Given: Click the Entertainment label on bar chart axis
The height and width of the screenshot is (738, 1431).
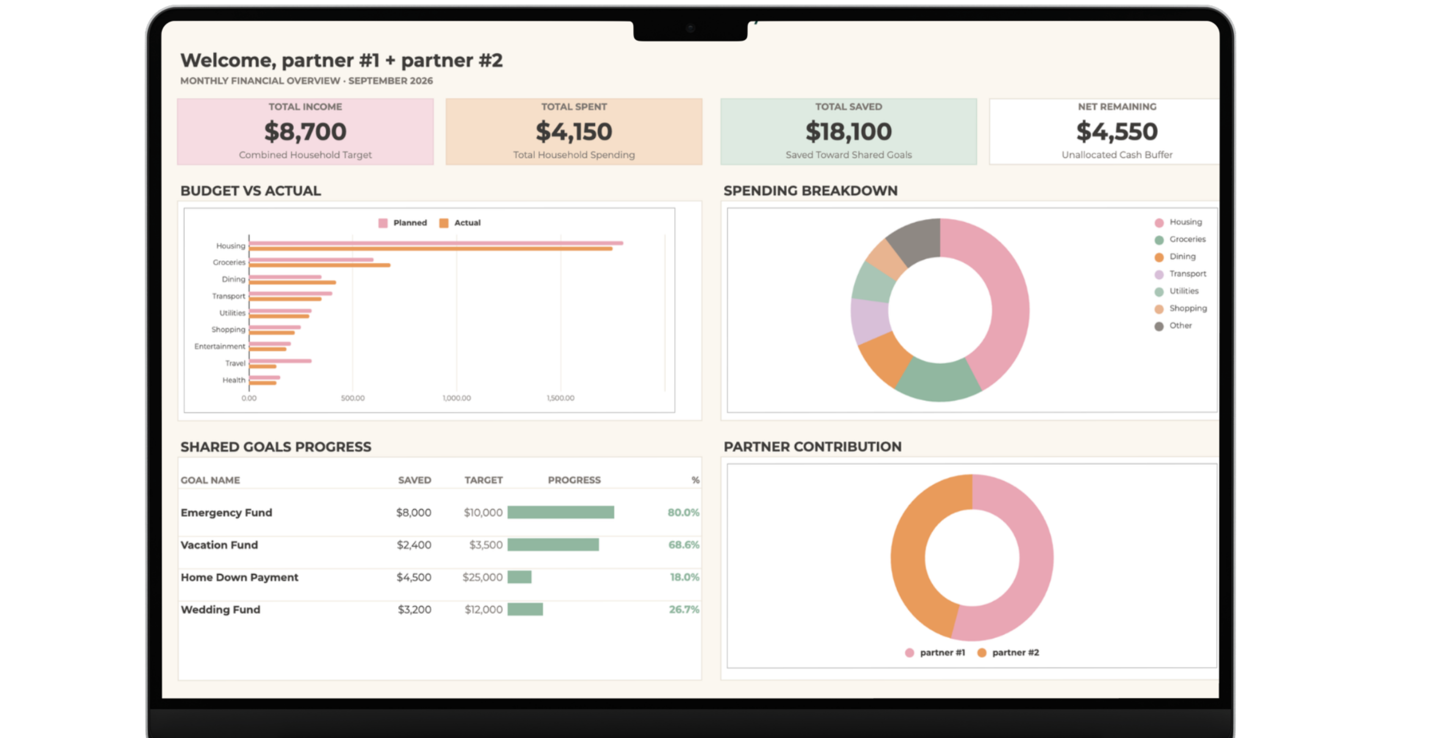Looking at the screenshot, I should click(220, 346).
